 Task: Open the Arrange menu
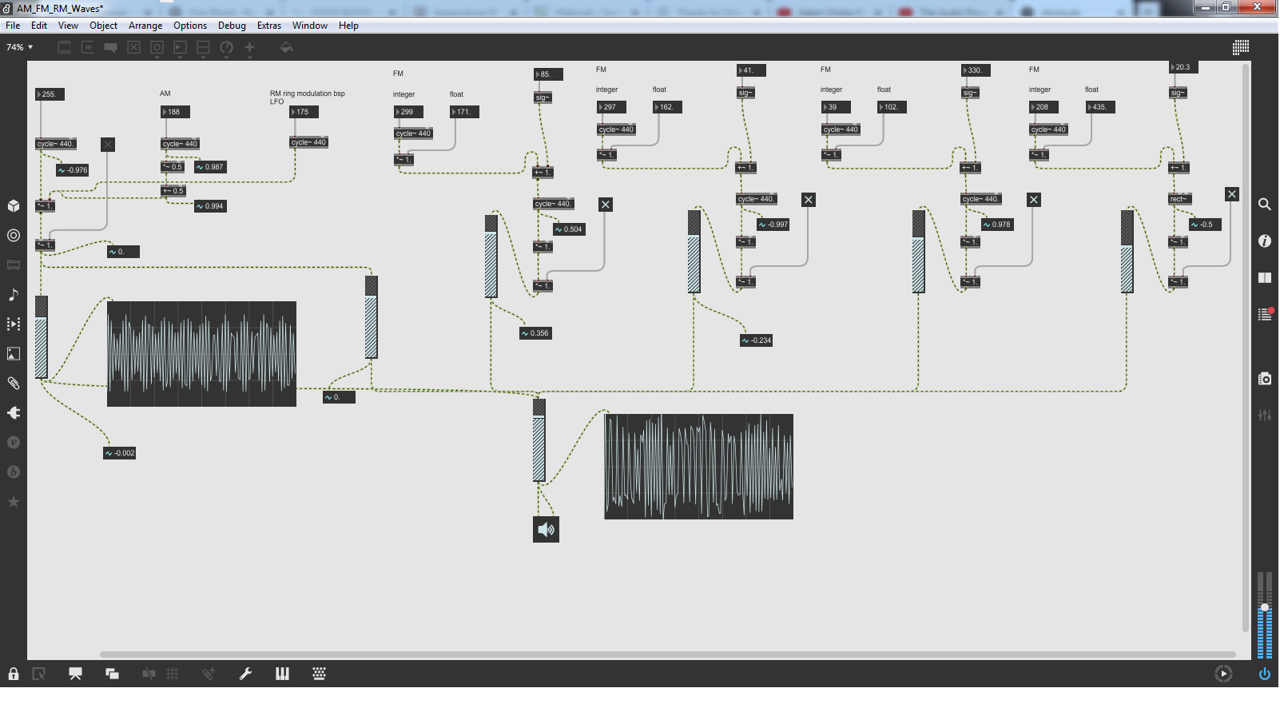click(145, 26)
